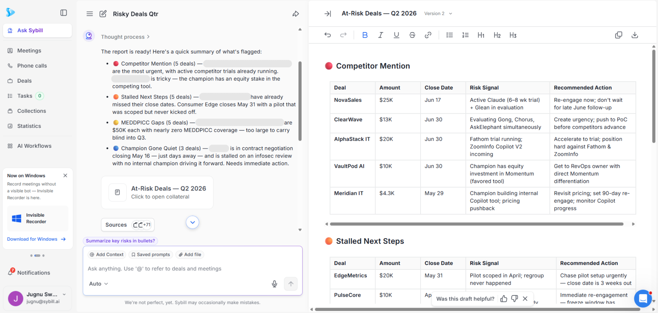Download the At-Risk Deals document

[635, 35]
